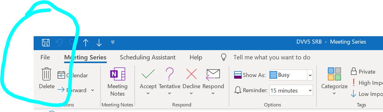Switch to Scheduling Assistant tab
Screen dimensions: 383x112
point(148,57)
